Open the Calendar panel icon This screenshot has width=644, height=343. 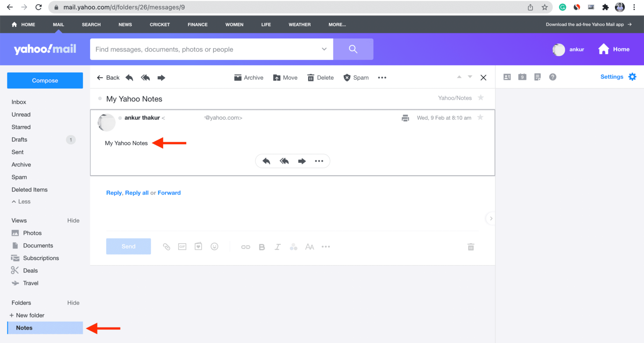coord(522,77)
